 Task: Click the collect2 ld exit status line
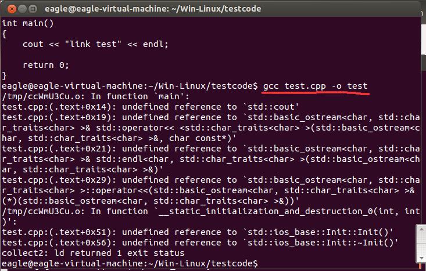coord(93,253)
